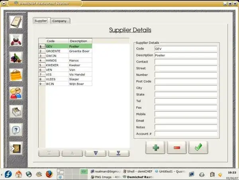Click the taskbar clock showing 10:22
This screenshot has width=239, height=180.
[x=232, y=172]
